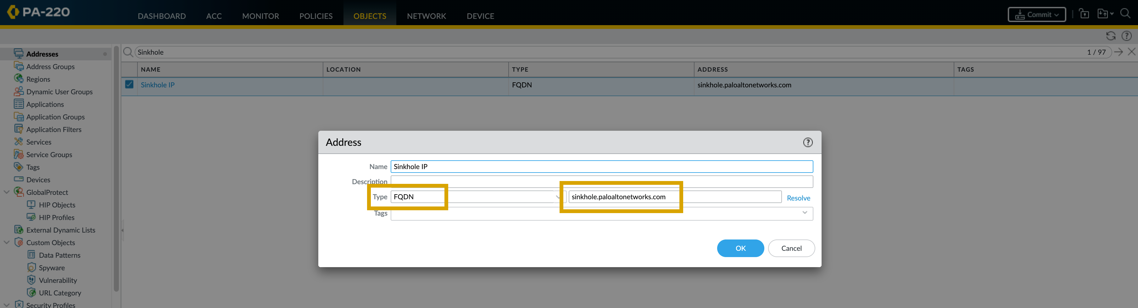Uncheck the Sinkhole IP row checkbox
1138x308 pixels.
(129, 84)
